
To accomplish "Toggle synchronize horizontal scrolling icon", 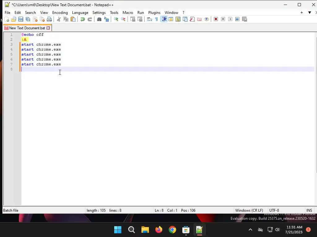I will pos(140,19).
